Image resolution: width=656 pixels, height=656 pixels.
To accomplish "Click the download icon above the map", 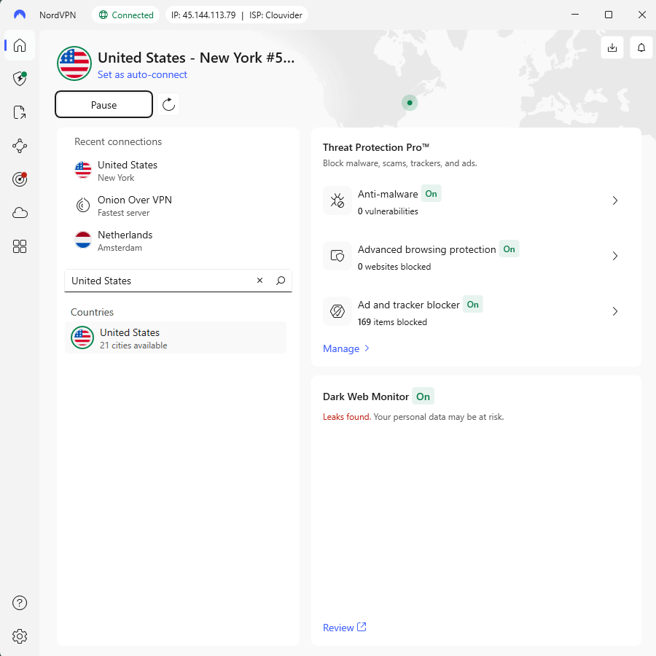I will coord(612,47).
